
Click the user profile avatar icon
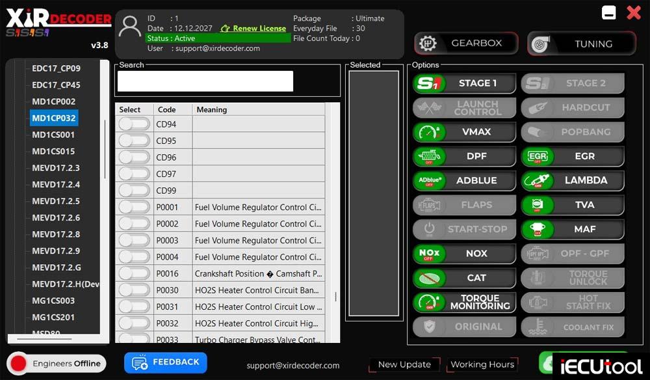pos(130,27)
